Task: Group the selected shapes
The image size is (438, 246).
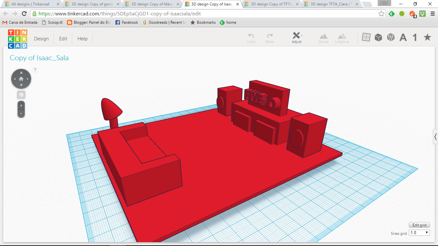Action: (x=323, y=38)
